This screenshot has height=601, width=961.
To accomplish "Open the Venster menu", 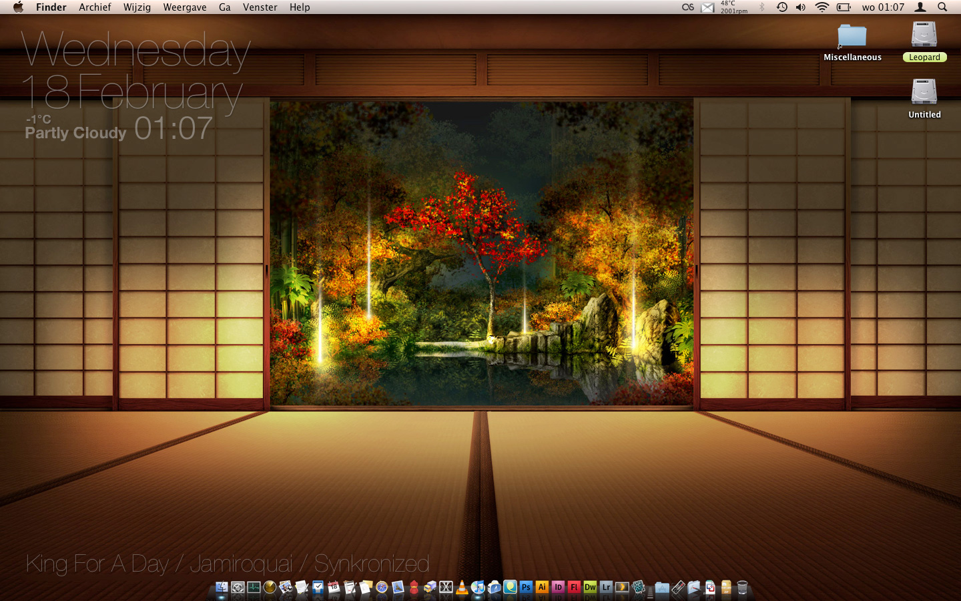I will [x=260, y=7].
